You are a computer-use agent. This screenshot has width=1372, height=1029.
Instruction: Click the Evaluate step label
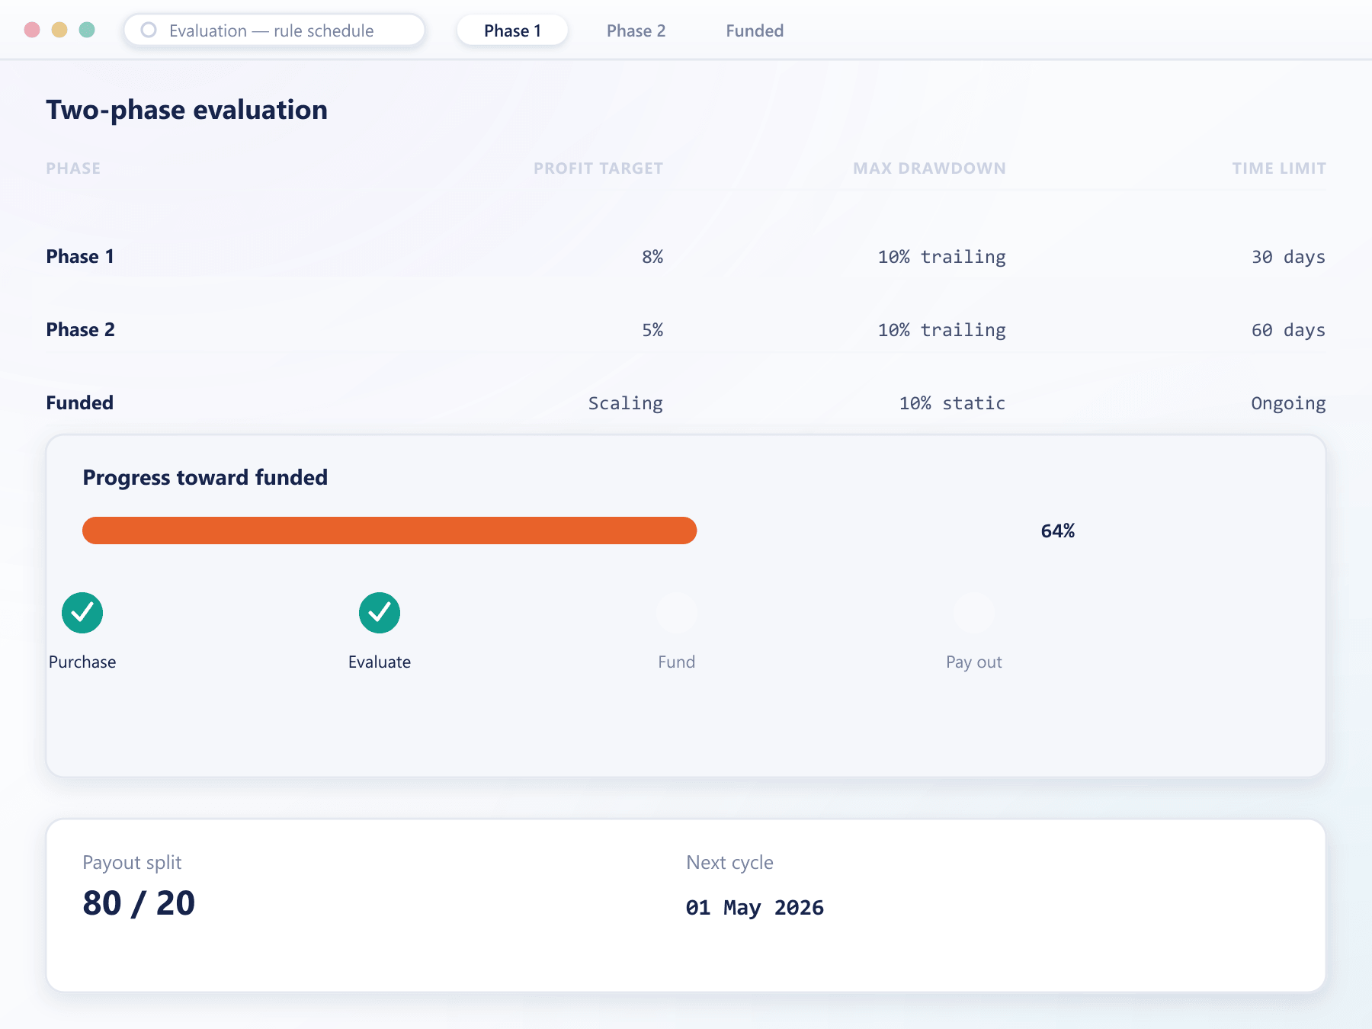click(380, 662)
